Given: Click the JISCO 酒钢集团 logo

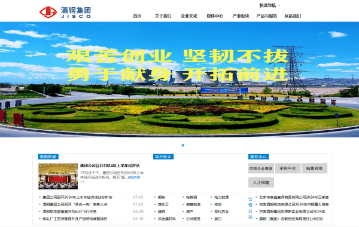Looking at the screenshot, I should (65, 13).
